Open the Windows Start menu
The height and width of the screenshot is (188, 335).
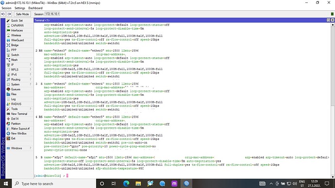(6, 184)
